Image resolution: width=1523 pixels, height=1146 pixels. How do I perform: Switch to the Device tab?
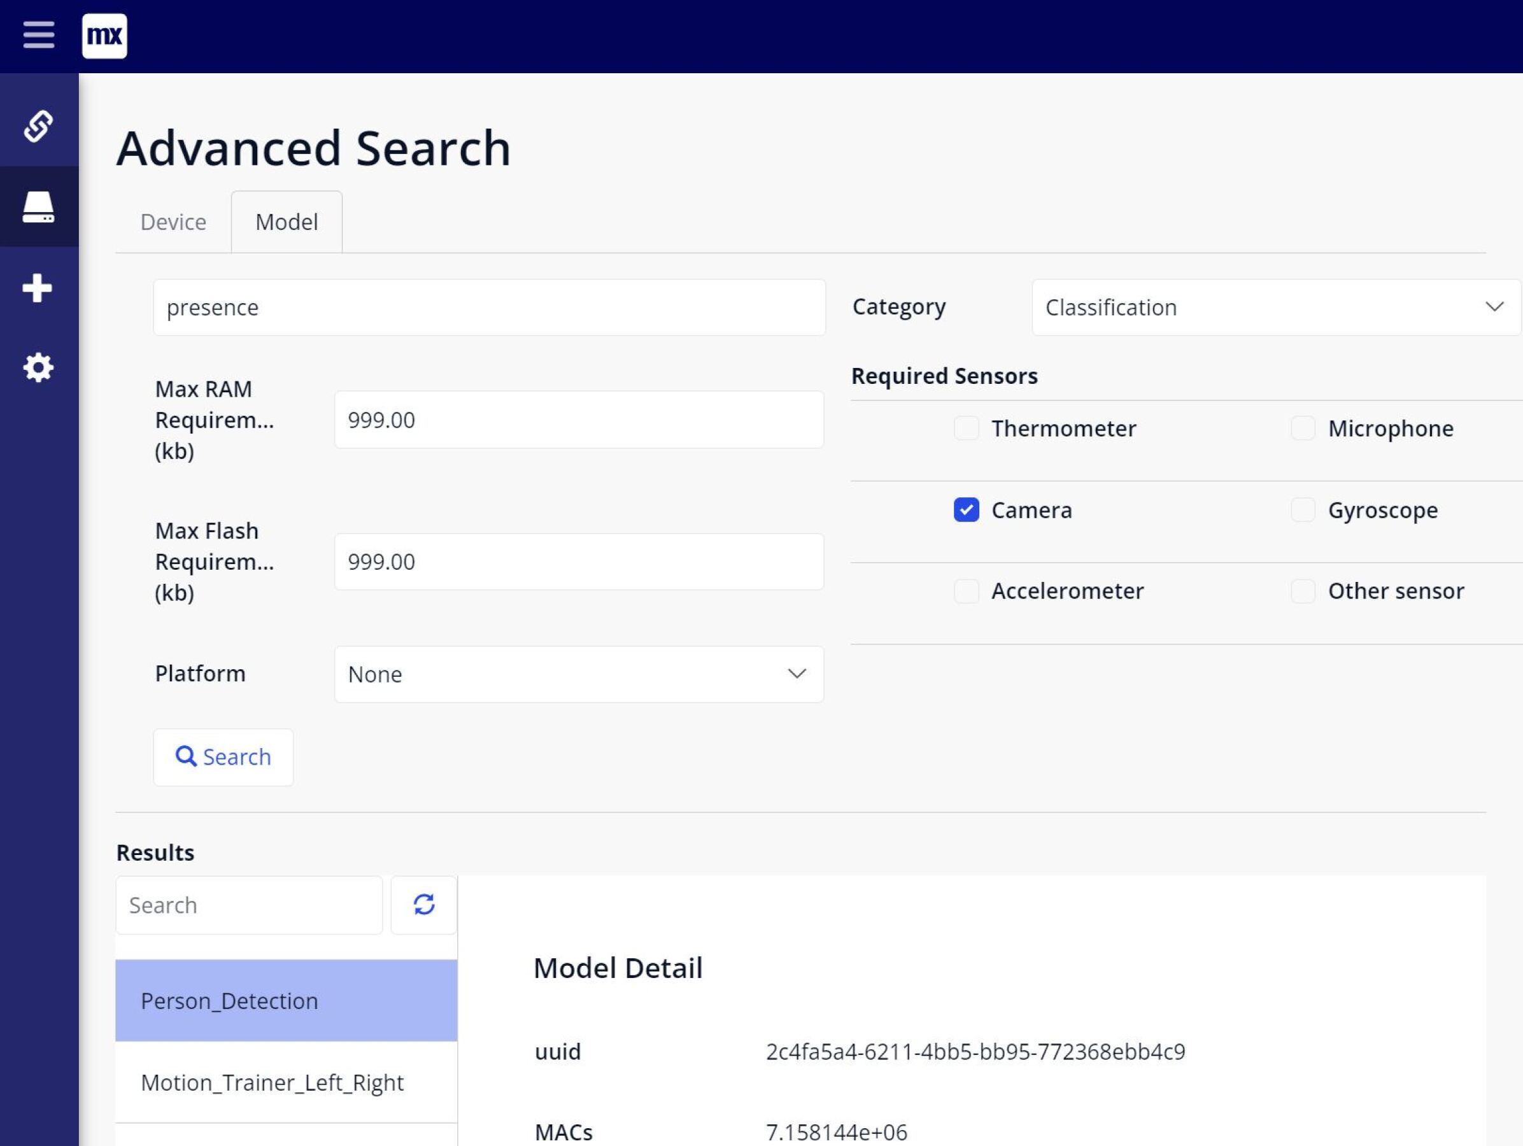coord(173,222)
